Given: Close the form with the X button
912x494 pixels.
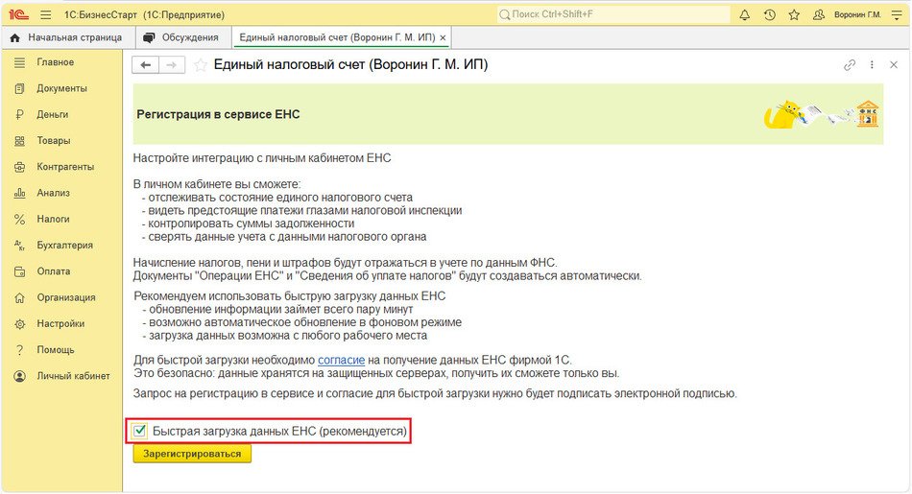Looking at the screenshot, I should 894,65.
